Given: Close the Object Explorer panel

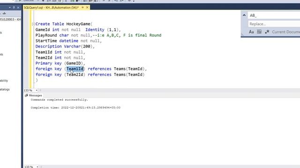Looking at the screenshot, I should 18,7.
